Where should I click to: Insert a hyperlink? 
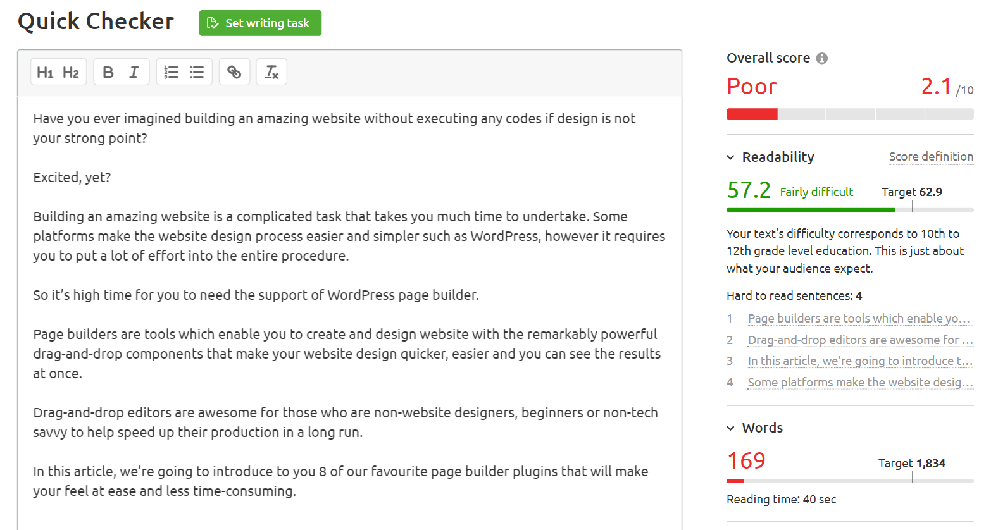[x=234, y=72]
